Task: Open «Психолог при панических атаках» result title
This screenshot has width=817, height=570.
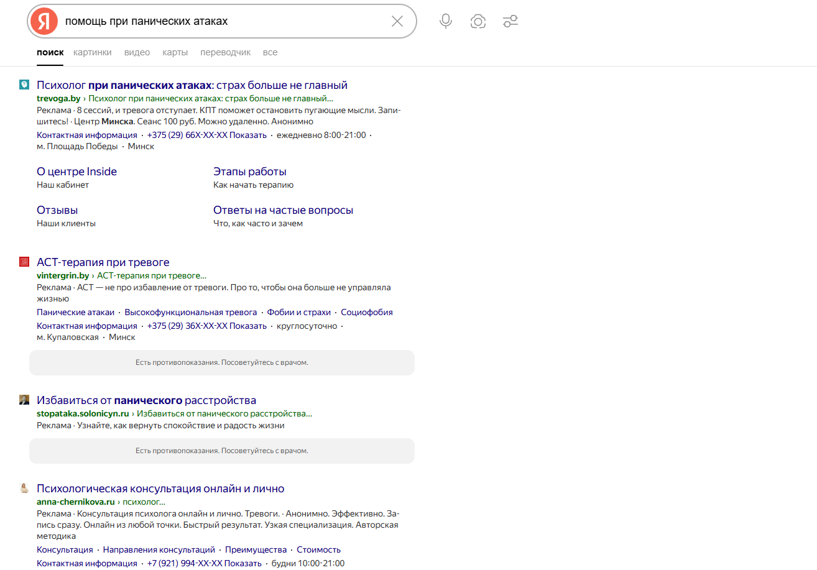Action: click(x=192, y=85)
